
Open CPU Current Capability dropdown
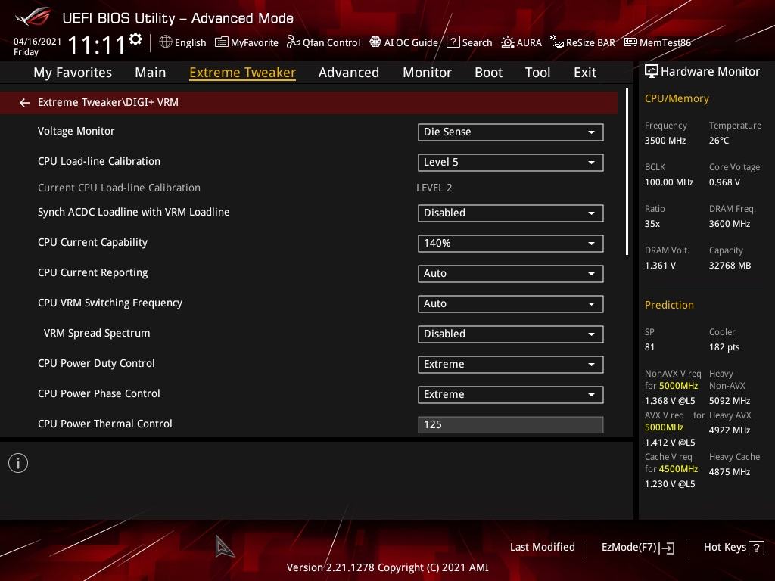click(x=511, y=243)
